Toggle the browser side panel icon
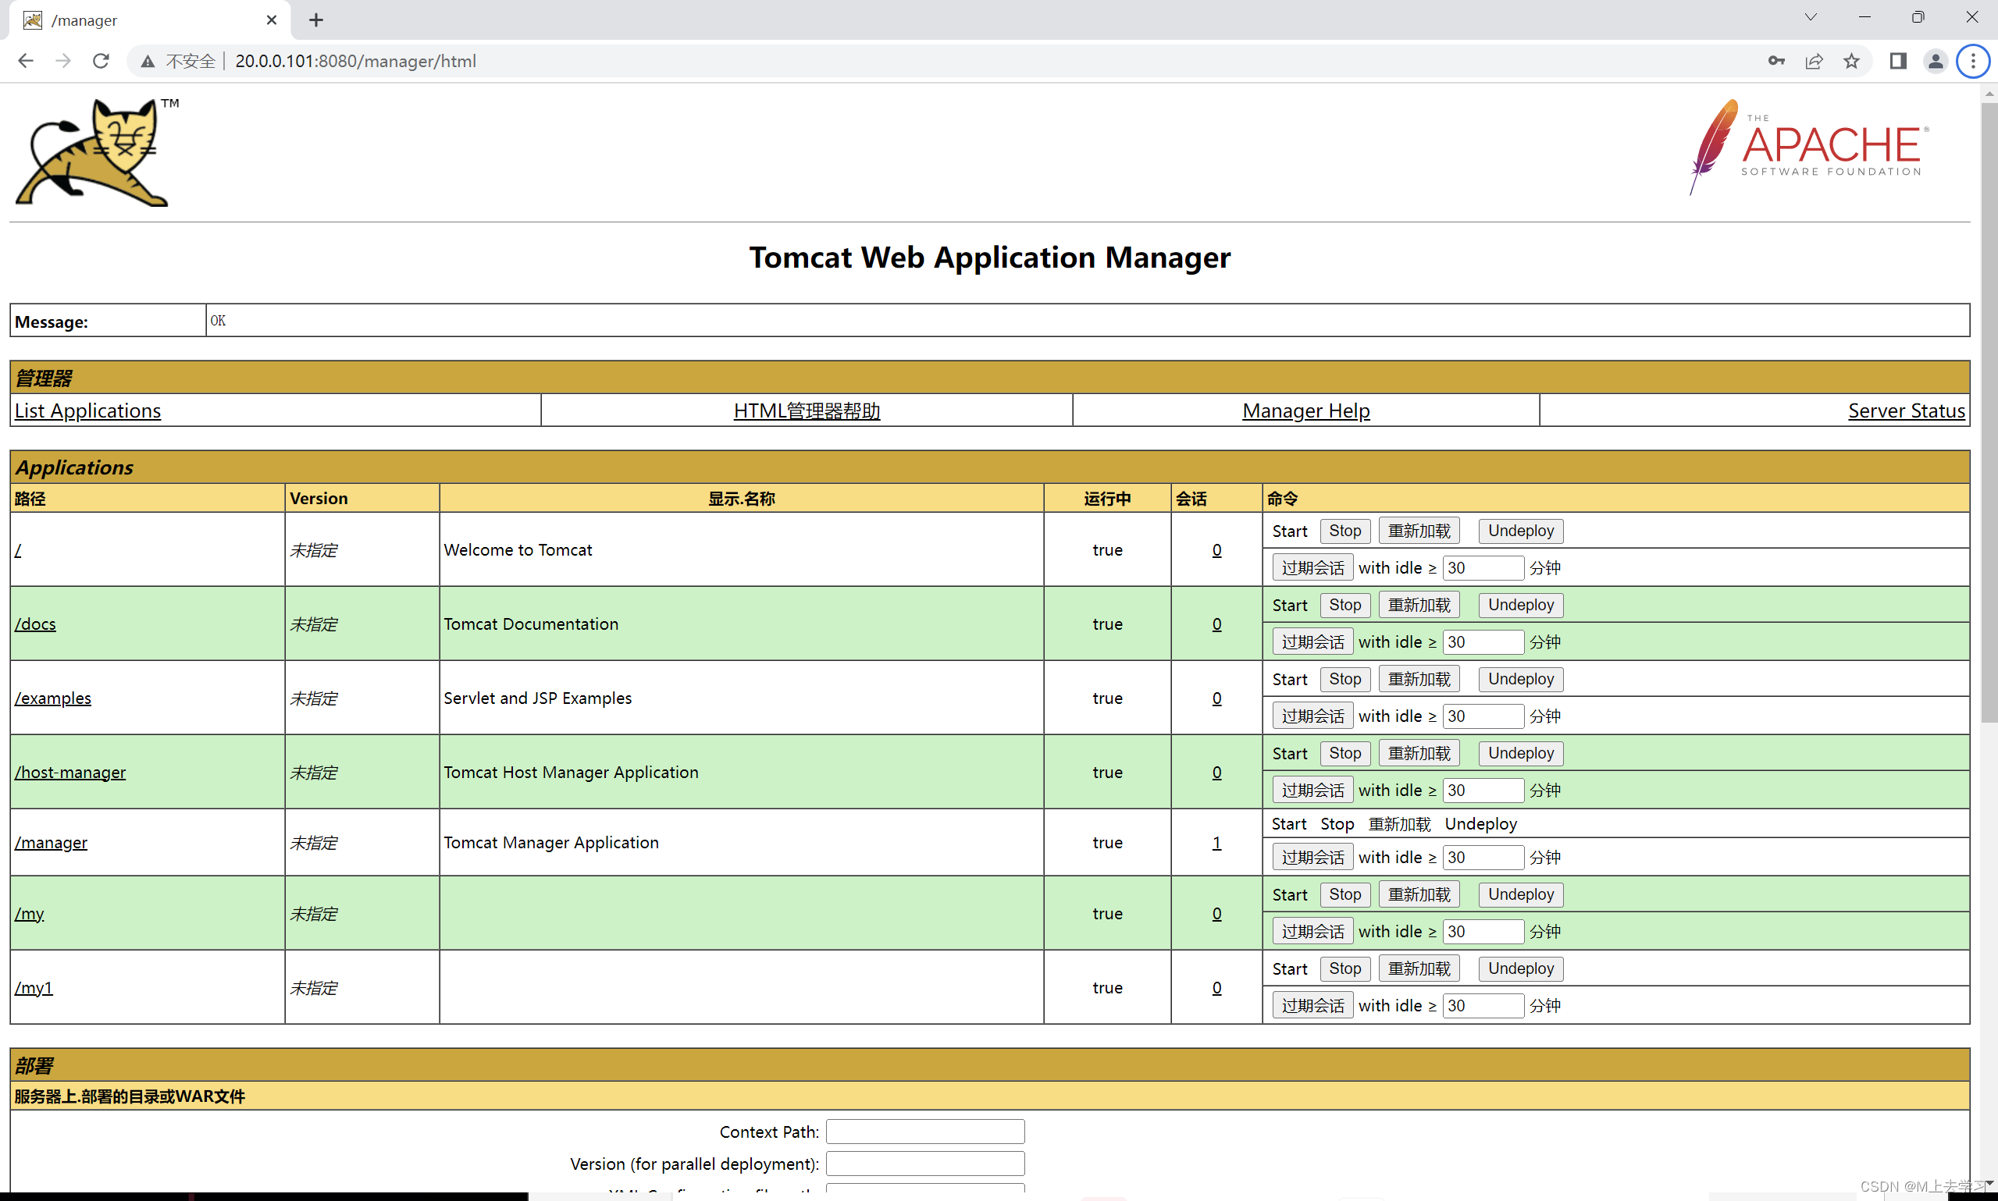The width and height of the screenshot is (1998, 1201). tap(1898, 61)
